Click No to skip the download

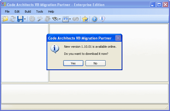pyautogui.click(x=95, y=63)
